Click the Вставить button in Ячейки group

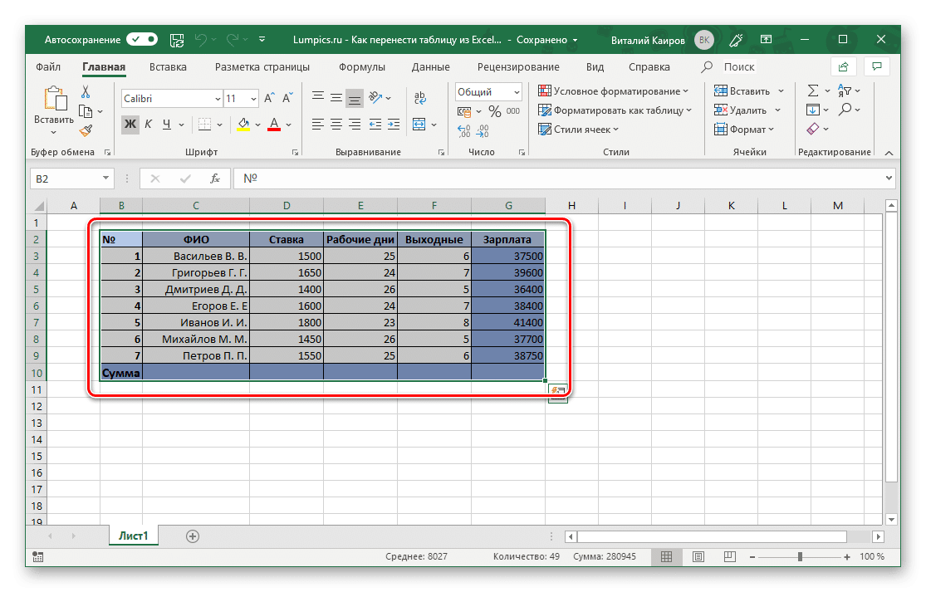tap(743, 90)
